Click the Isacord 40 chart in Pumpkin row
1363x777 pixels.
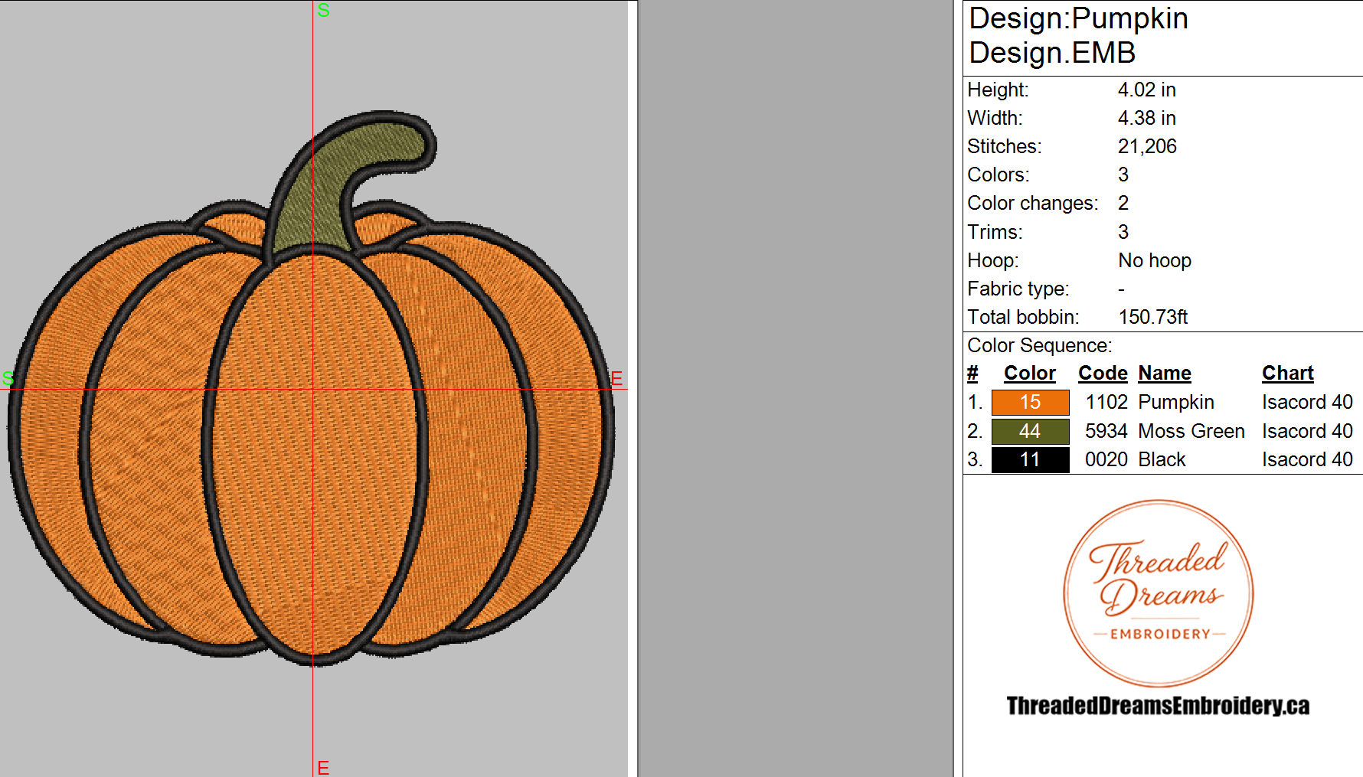tap(1307, 402)
